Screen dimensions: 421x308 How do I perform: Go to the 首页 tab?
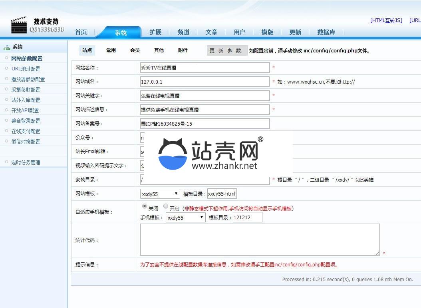click(x=81, y=32)
